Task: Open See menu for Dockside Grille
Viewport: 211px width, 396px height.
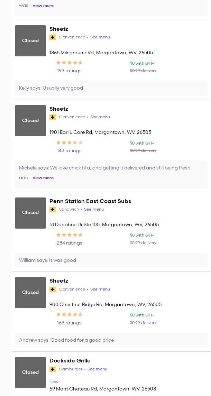Action: pos(97,369)
